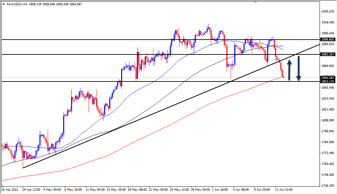
Task: Click the 4 Jun 08:00 time label
Action: pyautogui.click(x=241, y=190)
